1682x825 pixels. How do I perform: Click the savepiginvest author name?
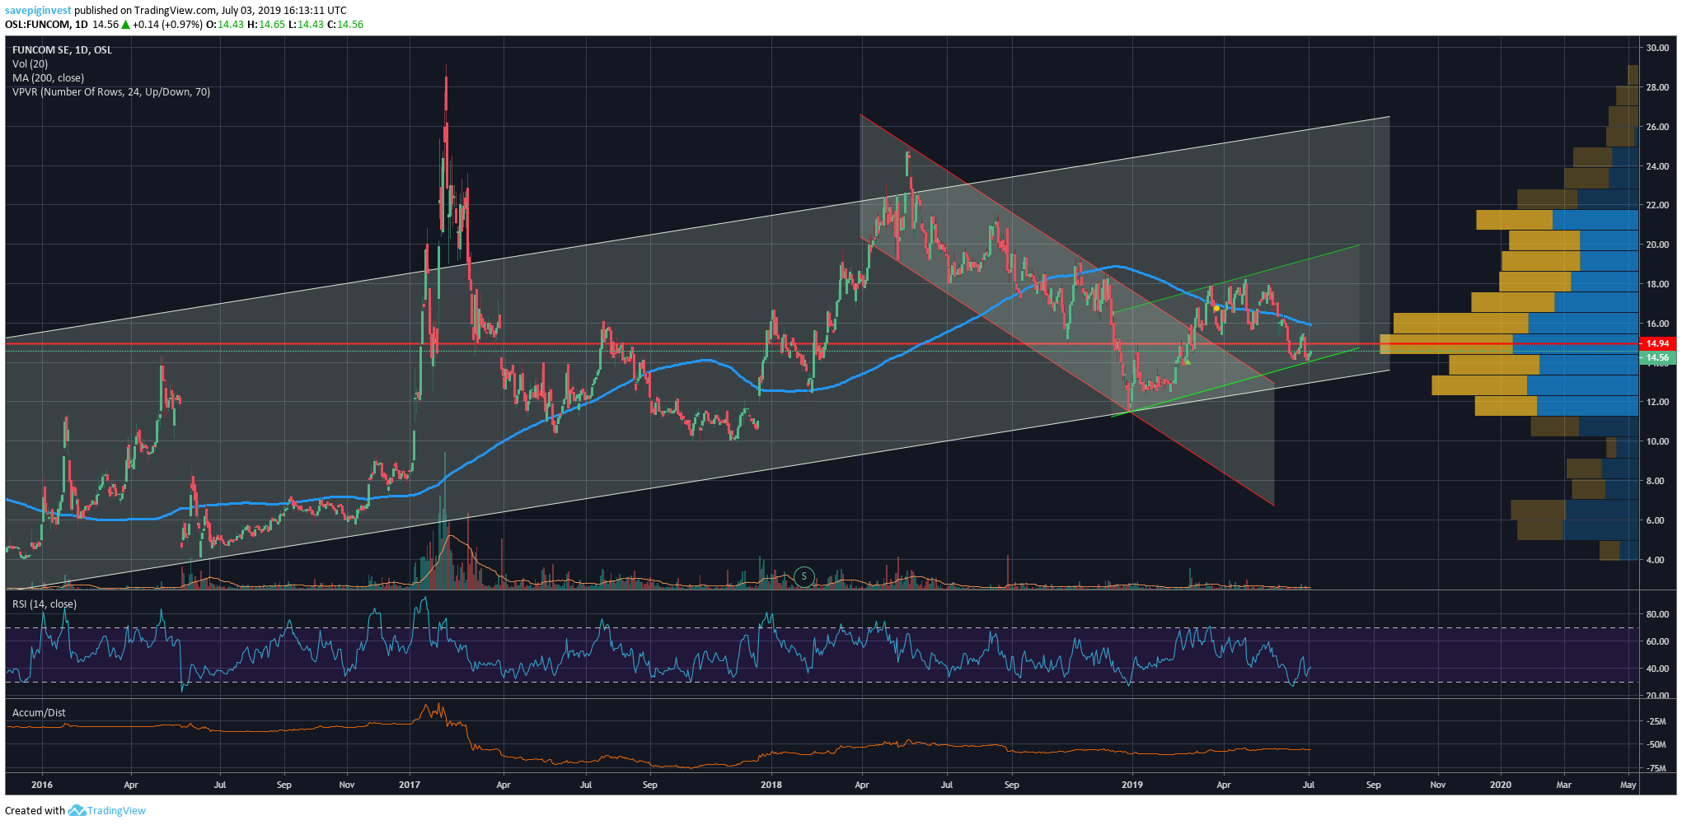click(x=38, y=11)
